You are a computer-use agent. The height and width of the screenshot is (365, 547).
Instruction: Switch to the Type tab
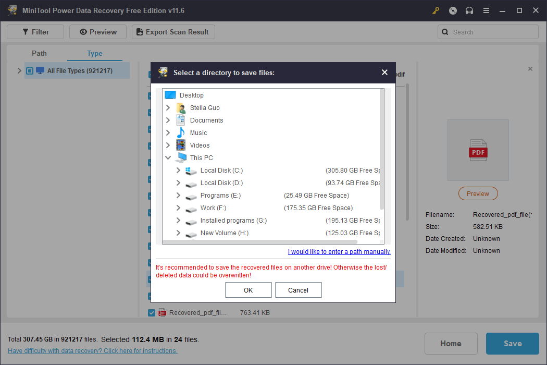(94, 53)
